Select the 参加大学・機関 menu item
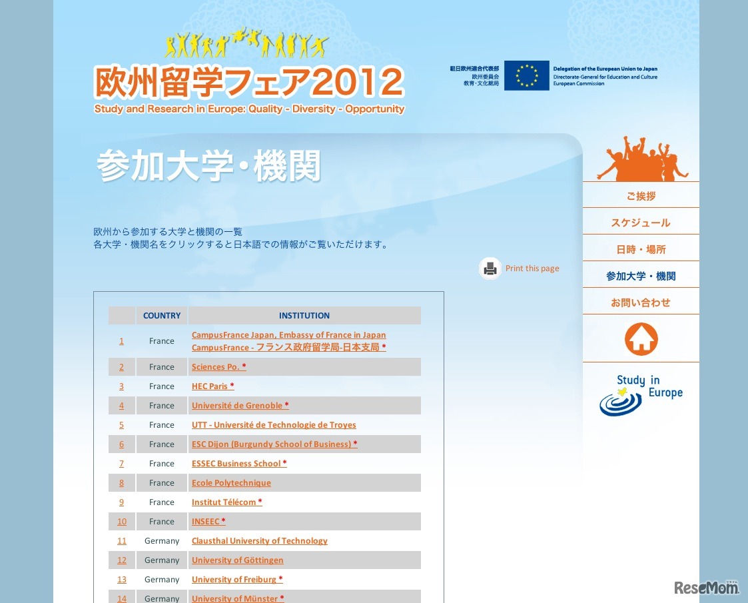 pyautogui.click(x=641, y=277)
